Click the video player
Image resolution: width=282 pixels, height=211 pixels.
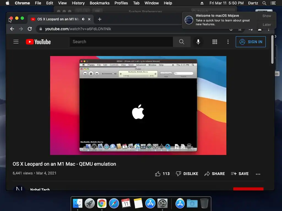coord(138,105)
